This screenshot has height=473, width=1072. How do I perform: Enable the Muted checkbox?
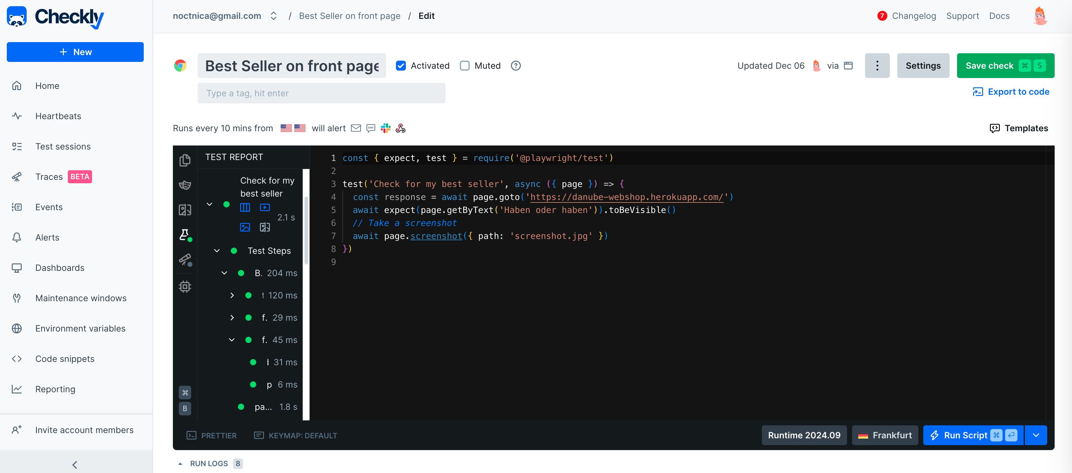pos(464,65)
